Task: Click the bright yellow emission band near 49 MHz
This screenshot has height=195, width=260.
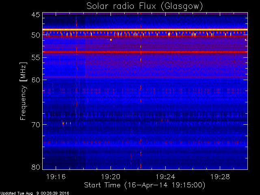Action: 145,30
